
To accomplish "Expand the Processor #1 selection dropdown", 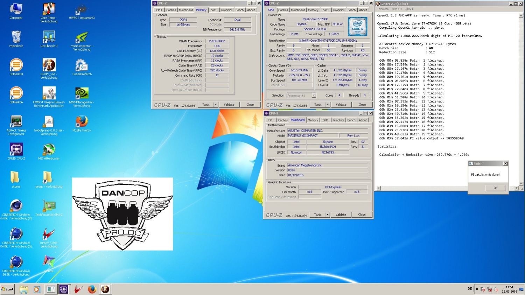I will pos(314,96).
